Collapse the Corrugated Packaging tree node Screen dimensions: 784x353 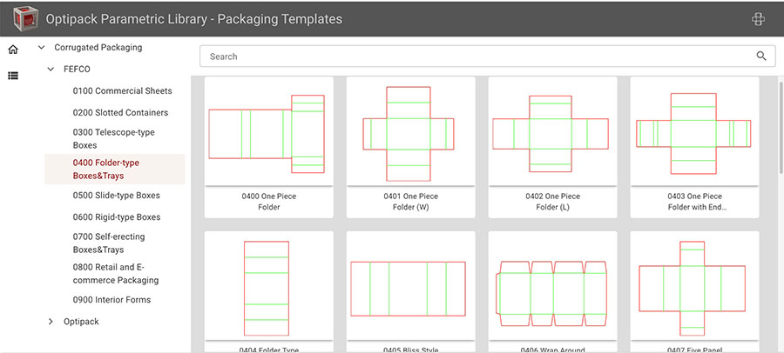coord(42,48)
